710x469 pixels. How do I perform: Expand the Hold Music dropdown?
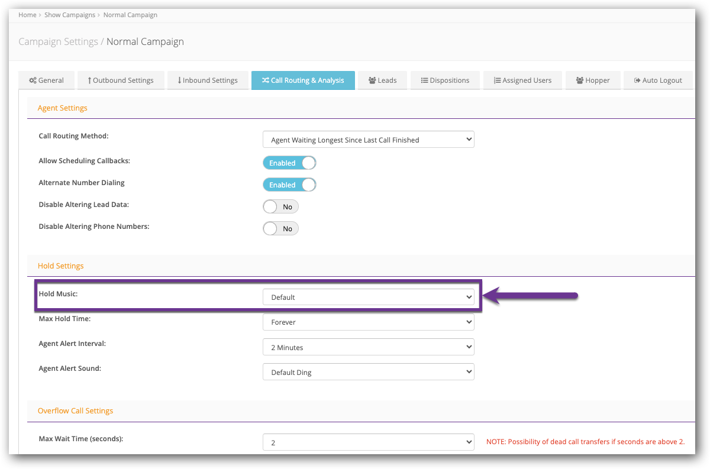[x=368, y=297]
